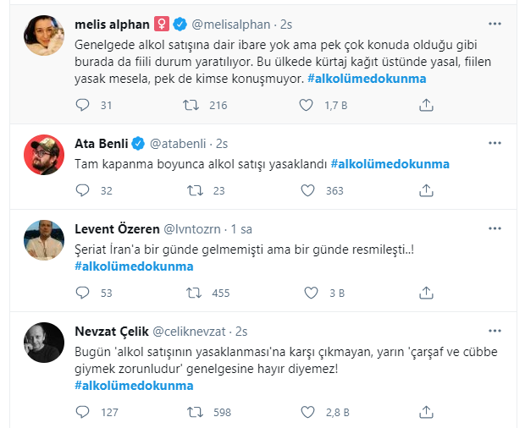Click the hashtag link in Levent Özeren's tweet
Image resolution: width=525 pixels, height=428 pixels.
tap(134, 266)
